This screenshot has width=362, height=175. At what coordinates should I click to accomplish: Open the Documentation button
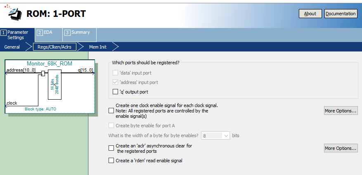pyautogui.click(x=341, y=14)
